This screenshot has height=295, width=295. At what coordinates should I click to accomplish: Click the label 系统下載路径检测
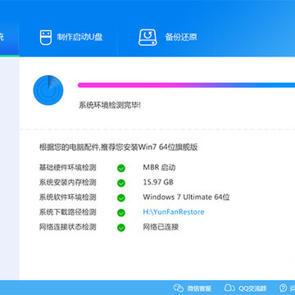point(67,212)
